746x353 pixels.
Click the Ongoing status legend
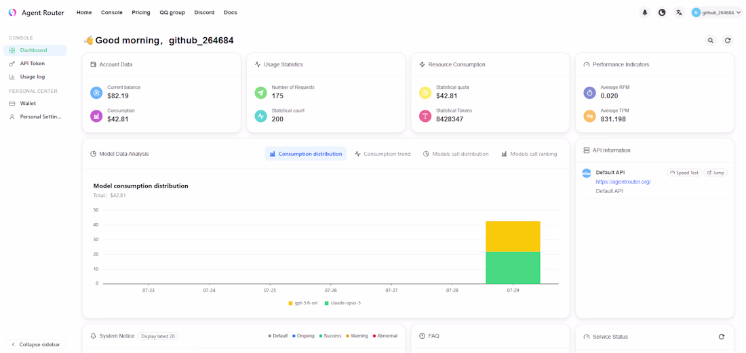click(303, 336)
